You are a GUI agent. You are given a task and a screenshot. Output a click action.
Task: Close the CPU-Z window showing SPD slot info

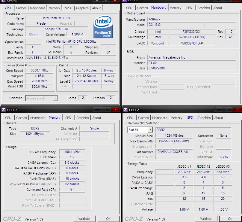point(237,110)
